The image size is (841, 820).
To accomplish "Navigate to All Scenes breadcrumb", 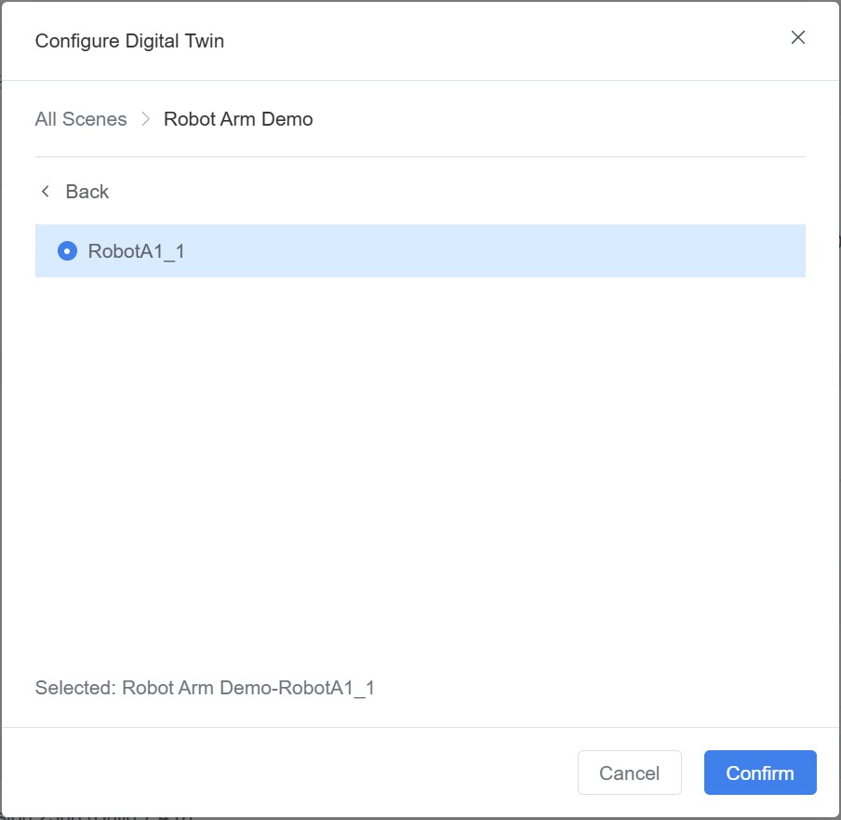I will point(81,119).
